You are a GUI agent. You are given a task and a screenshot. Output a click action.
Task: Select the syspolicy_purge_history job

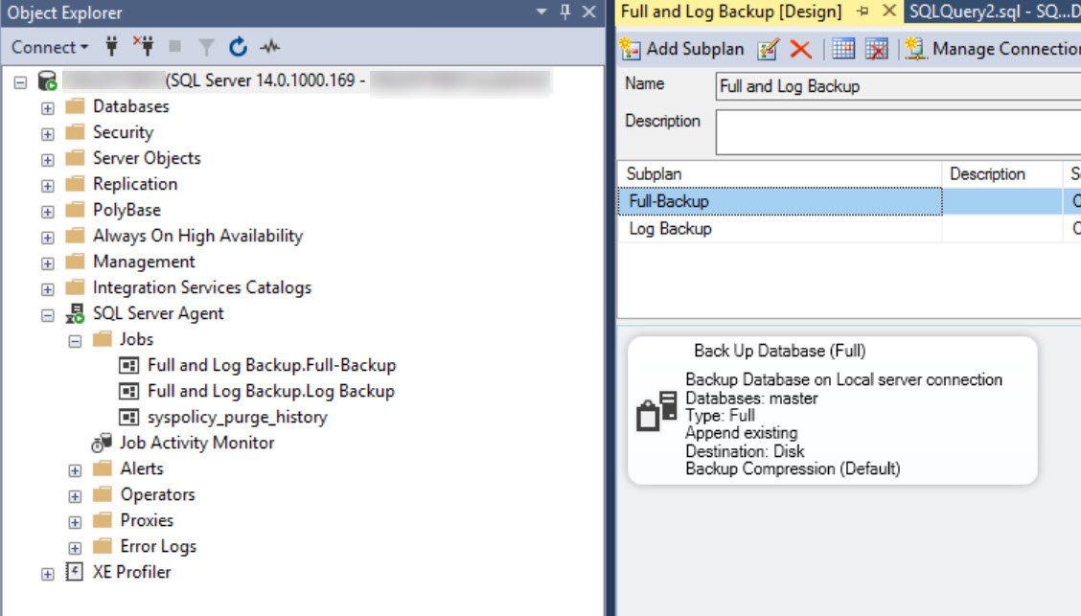coord(237,417)
